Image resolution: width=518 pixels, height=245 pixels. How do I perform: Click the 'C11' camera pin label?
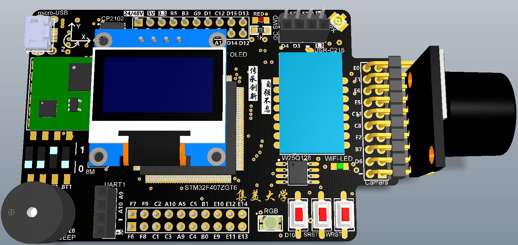(356, 114)
